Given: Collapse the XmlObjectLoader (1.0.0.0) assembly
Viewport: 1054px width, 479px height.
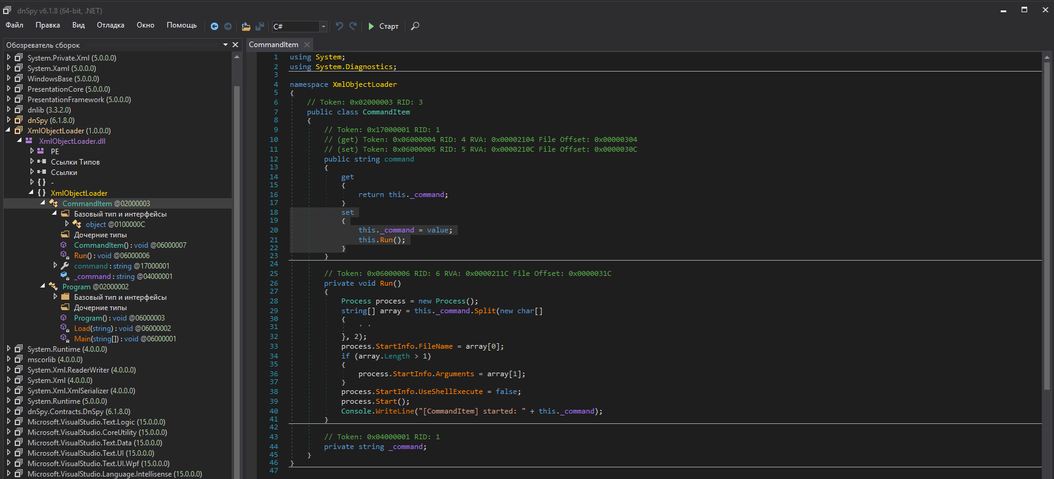Looking at the screenshot, I should point(9,130).
